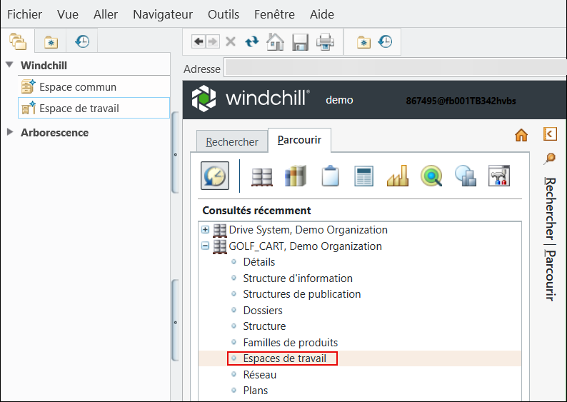Select the Changes document icon
567x402 pixels.
pyautogui.click(x=363, y=176)
